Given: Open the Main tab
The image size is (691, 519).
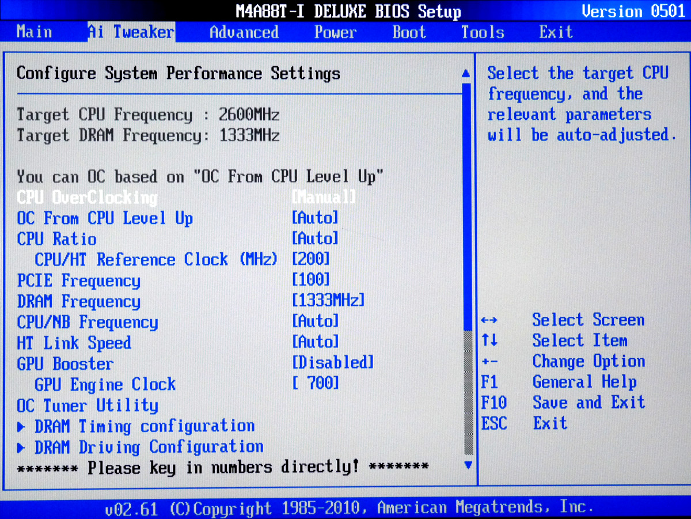Looking at the screenshot, I should pos(34,32).
